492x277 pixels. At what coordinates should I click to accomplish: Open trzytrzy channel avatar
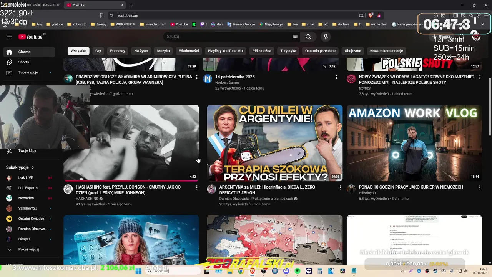click(x=351, y=79)
